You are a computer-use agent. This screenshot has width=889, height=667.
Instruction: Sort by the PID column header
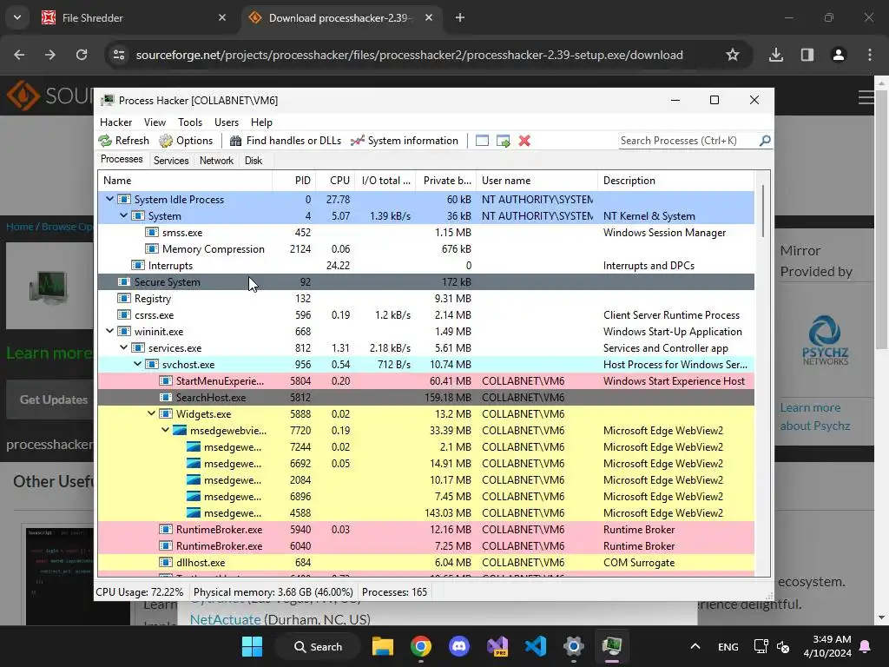294,181
